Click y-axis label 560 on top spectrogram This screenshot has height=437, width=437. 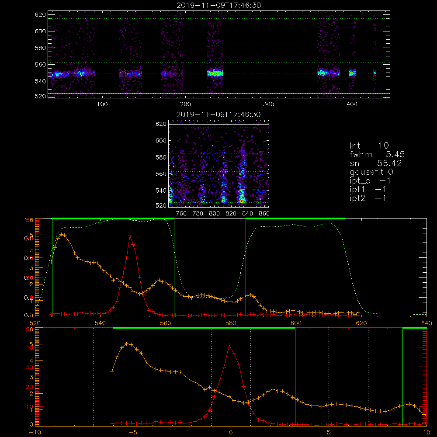pyautogui.click(x=40, y=65)
